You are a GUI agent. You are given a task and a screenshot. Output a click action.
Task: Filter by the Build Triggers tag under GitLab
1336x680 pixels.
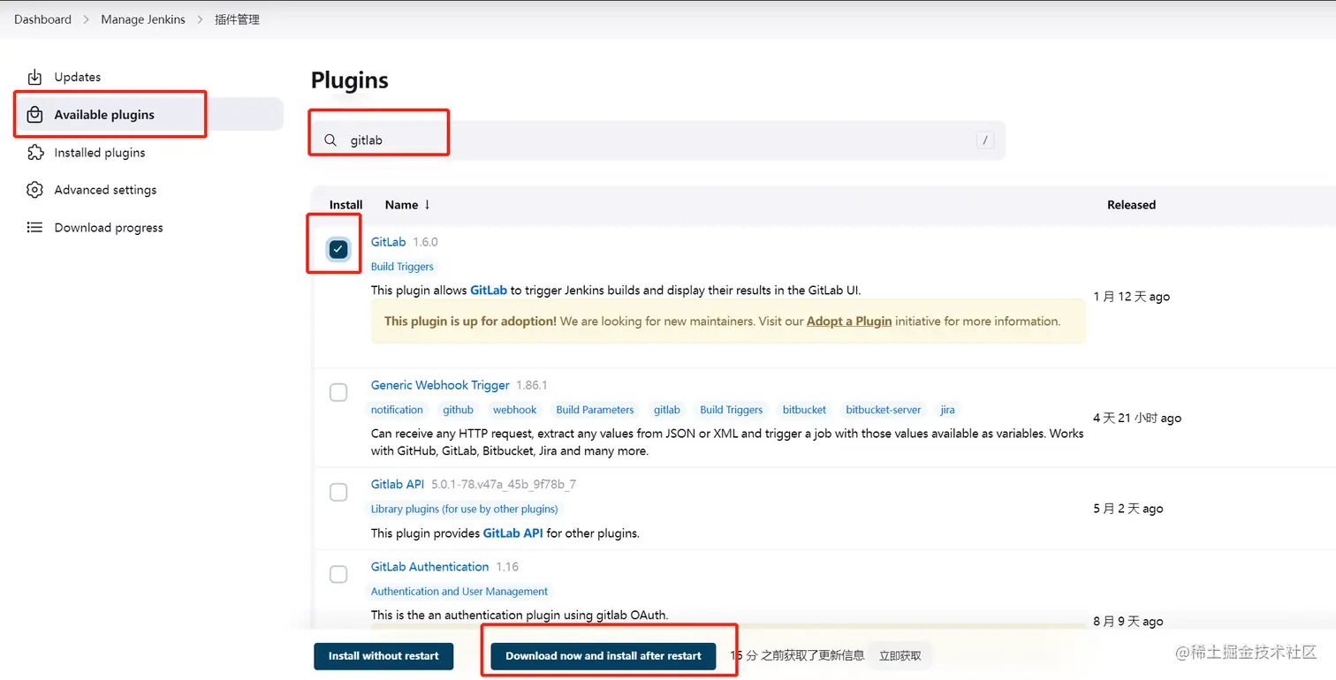click(402, 267)
